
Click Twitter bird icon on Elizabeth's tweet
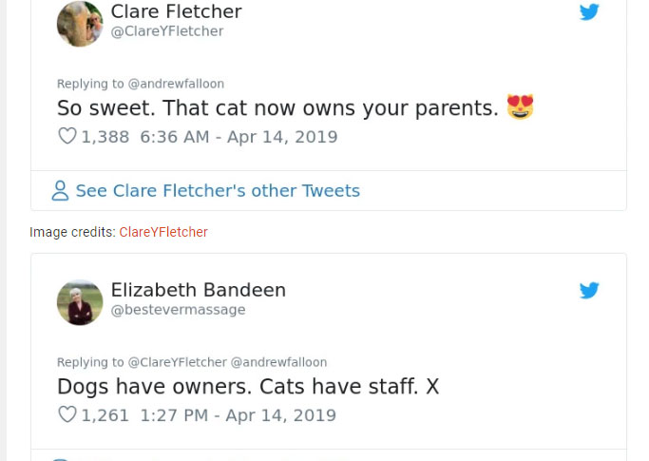click(x=589, y=290)
